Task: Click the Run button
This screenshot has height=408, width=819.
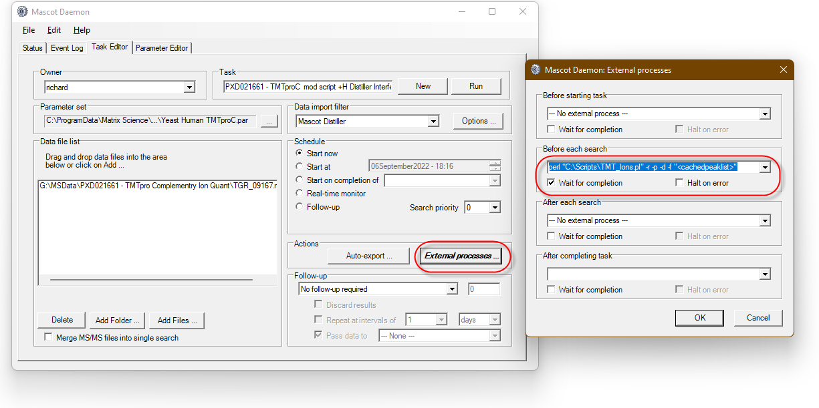Action: pyautogui.click(x=475, y=86)
